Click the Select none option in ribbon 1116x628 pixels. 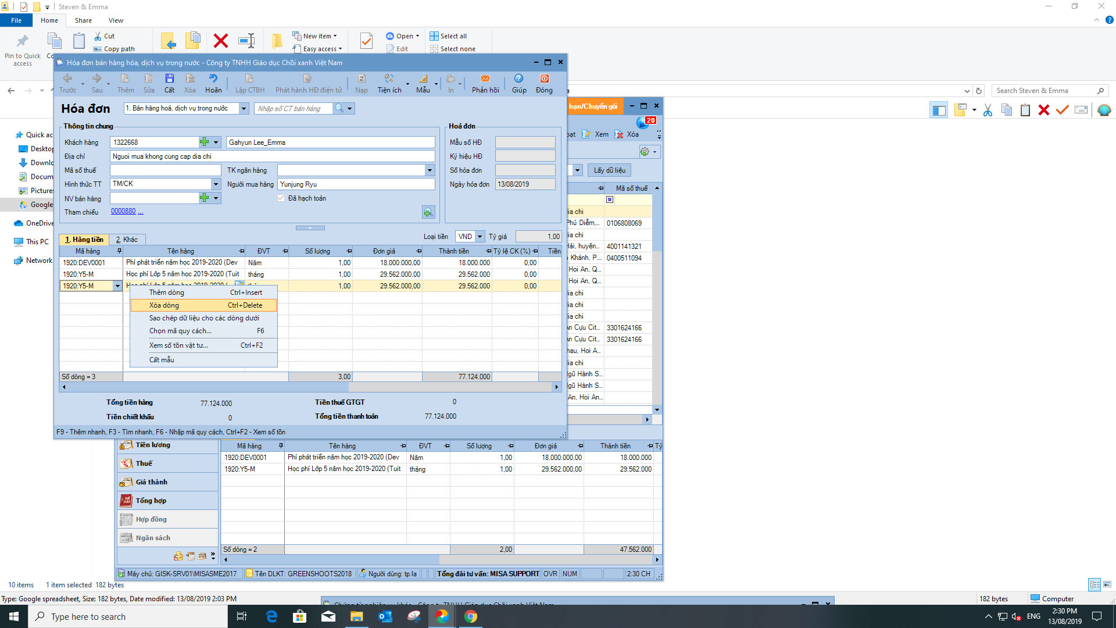click(x=452, y=49)
